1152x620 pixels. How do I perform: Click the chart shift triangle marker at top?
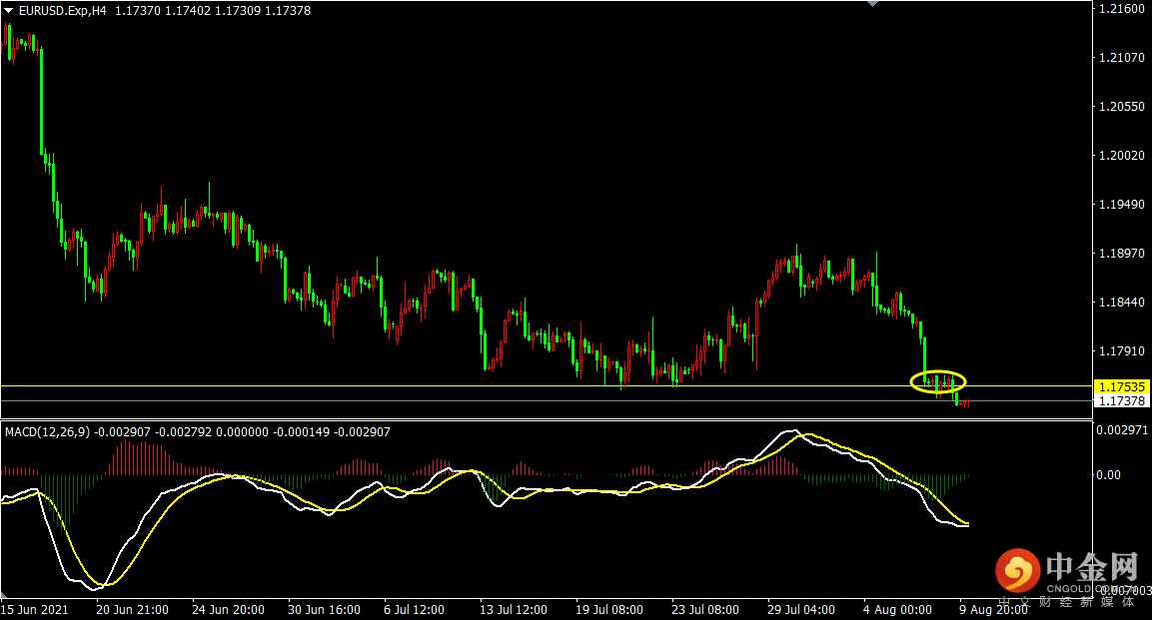874,4
